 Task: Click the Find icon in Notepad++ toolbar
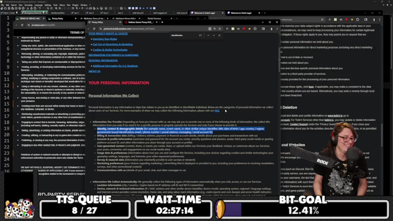click(x=48, y=8)
